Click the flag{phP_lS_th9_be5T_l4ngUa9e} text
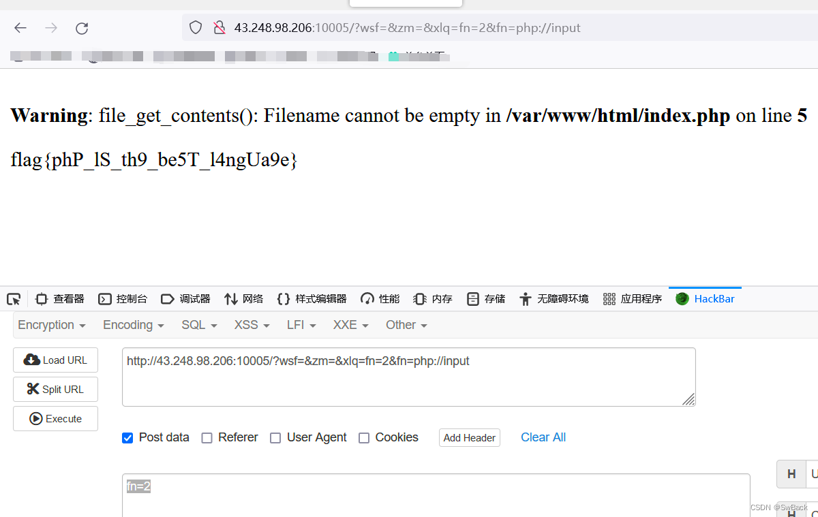Screen dimensions: 818x517 [x=154, y=160]
